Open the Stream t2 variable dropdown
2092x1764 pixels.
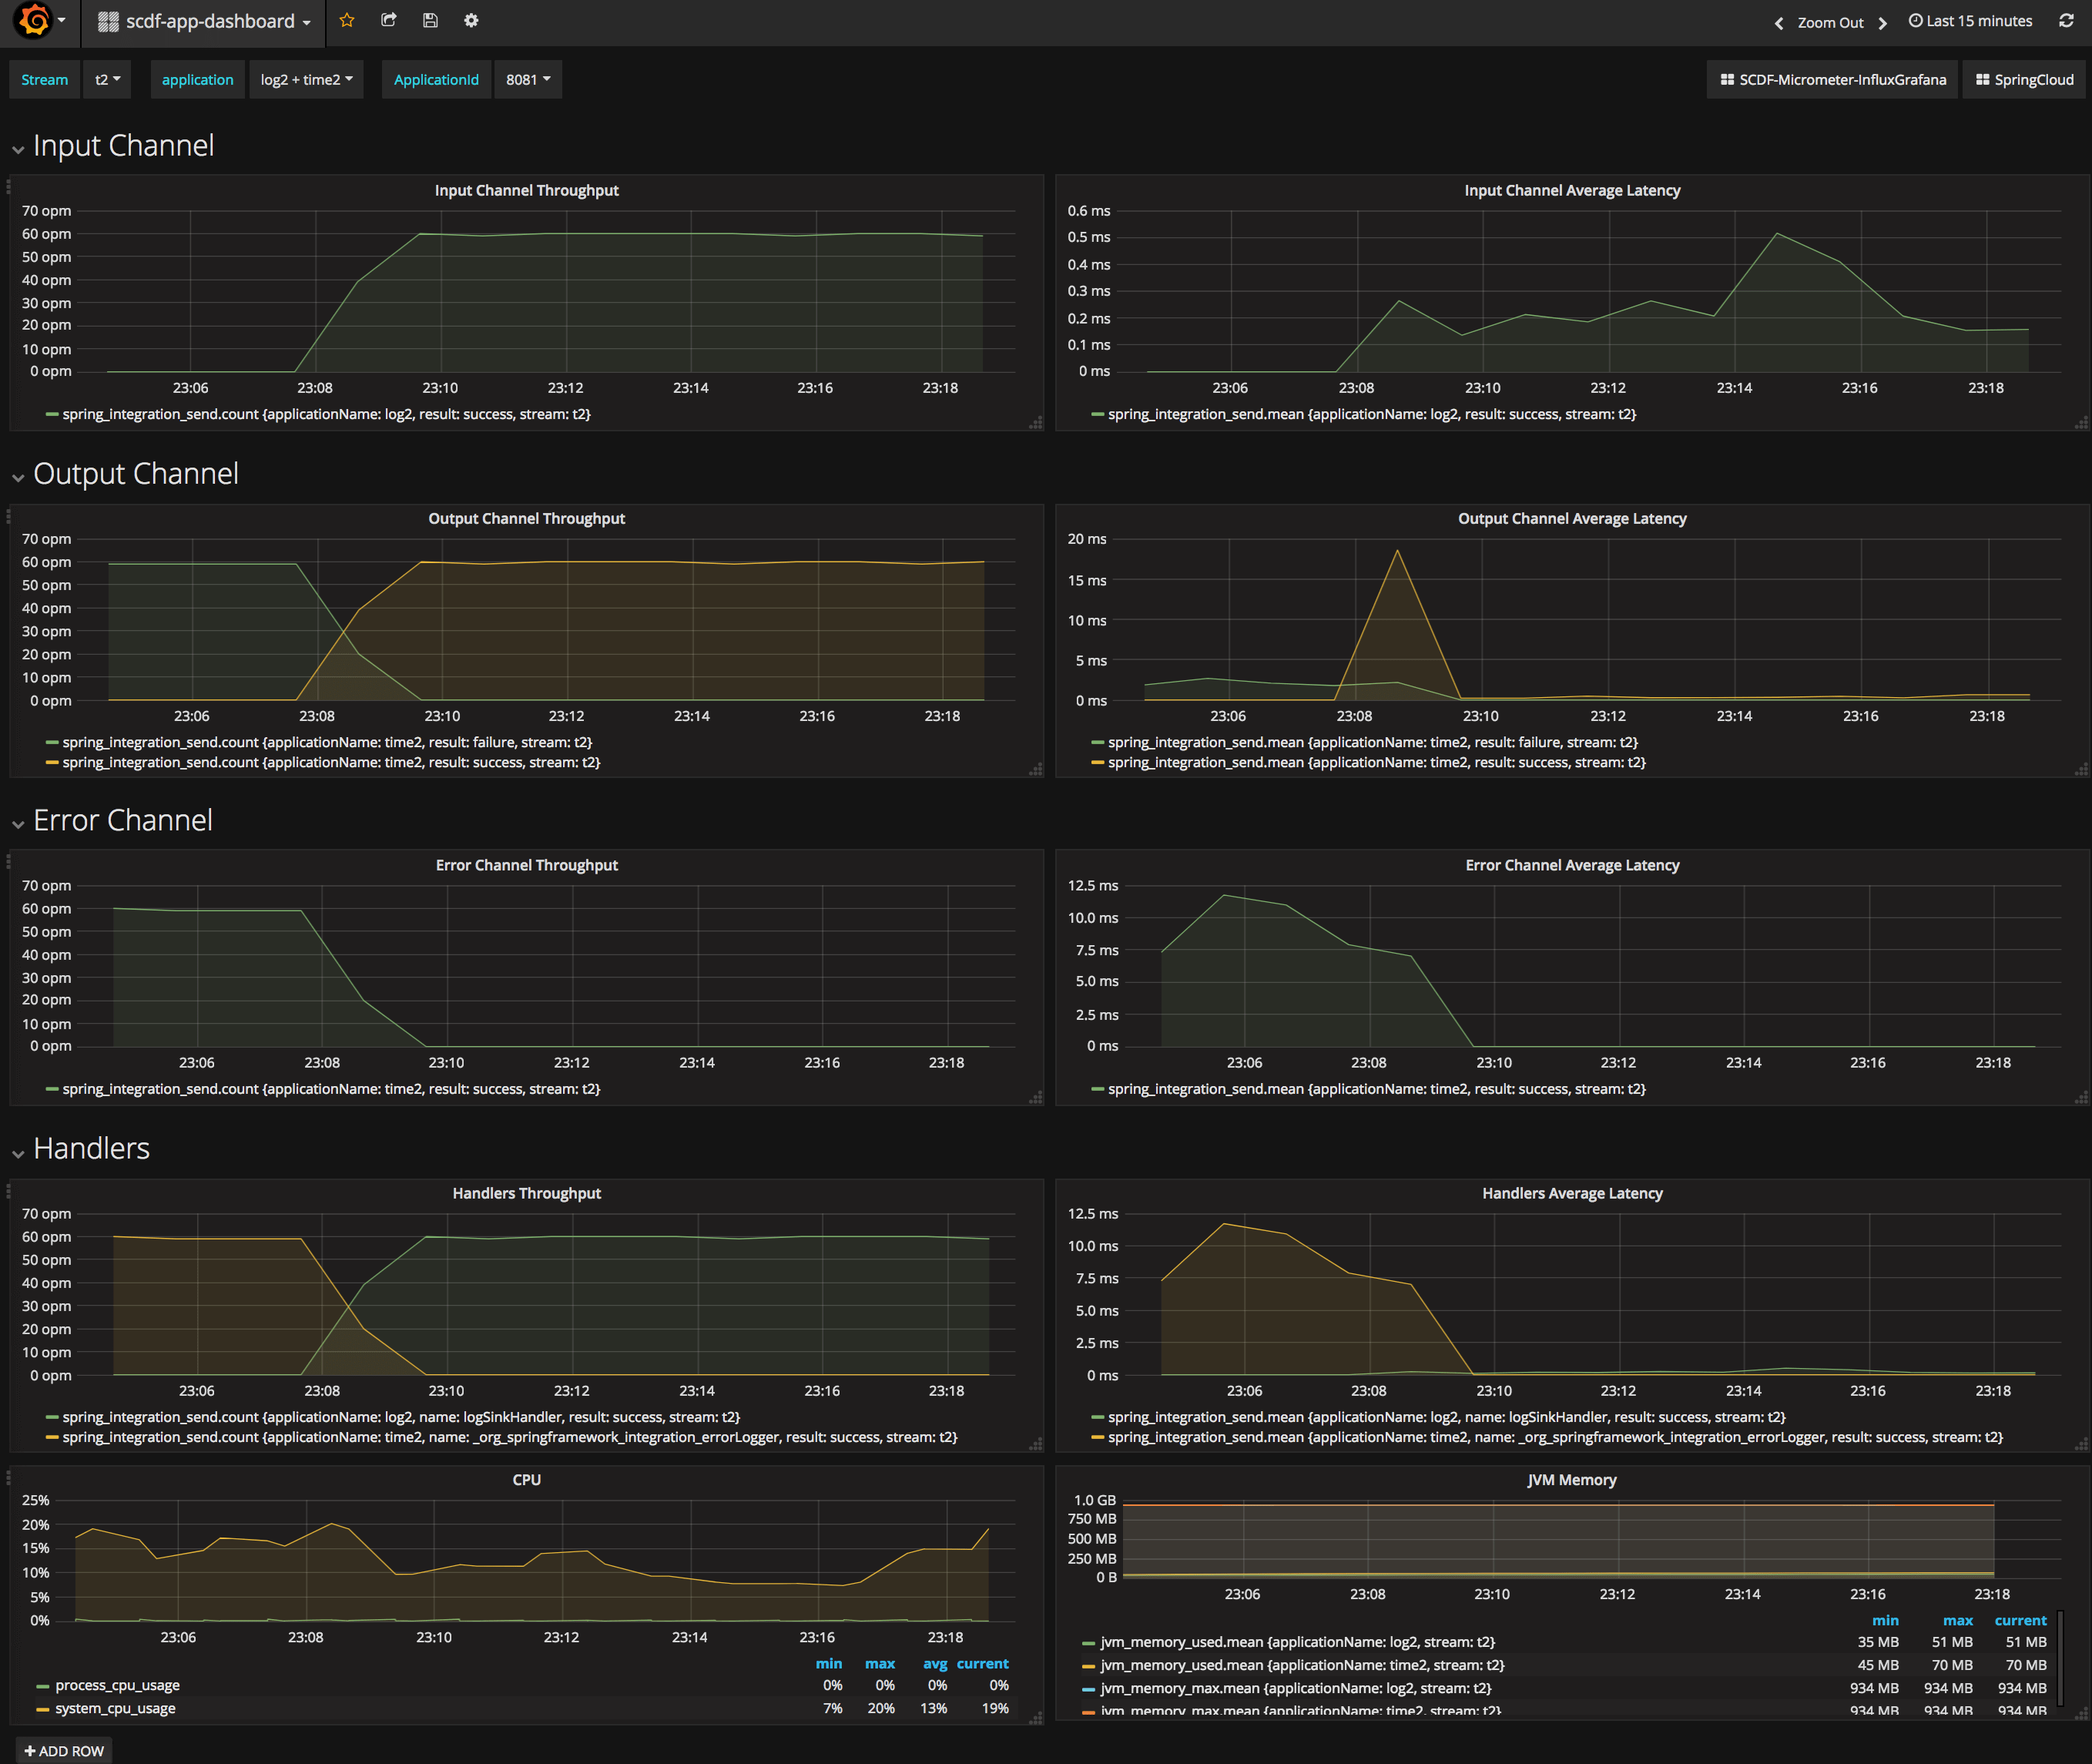[x=107, y=80]
